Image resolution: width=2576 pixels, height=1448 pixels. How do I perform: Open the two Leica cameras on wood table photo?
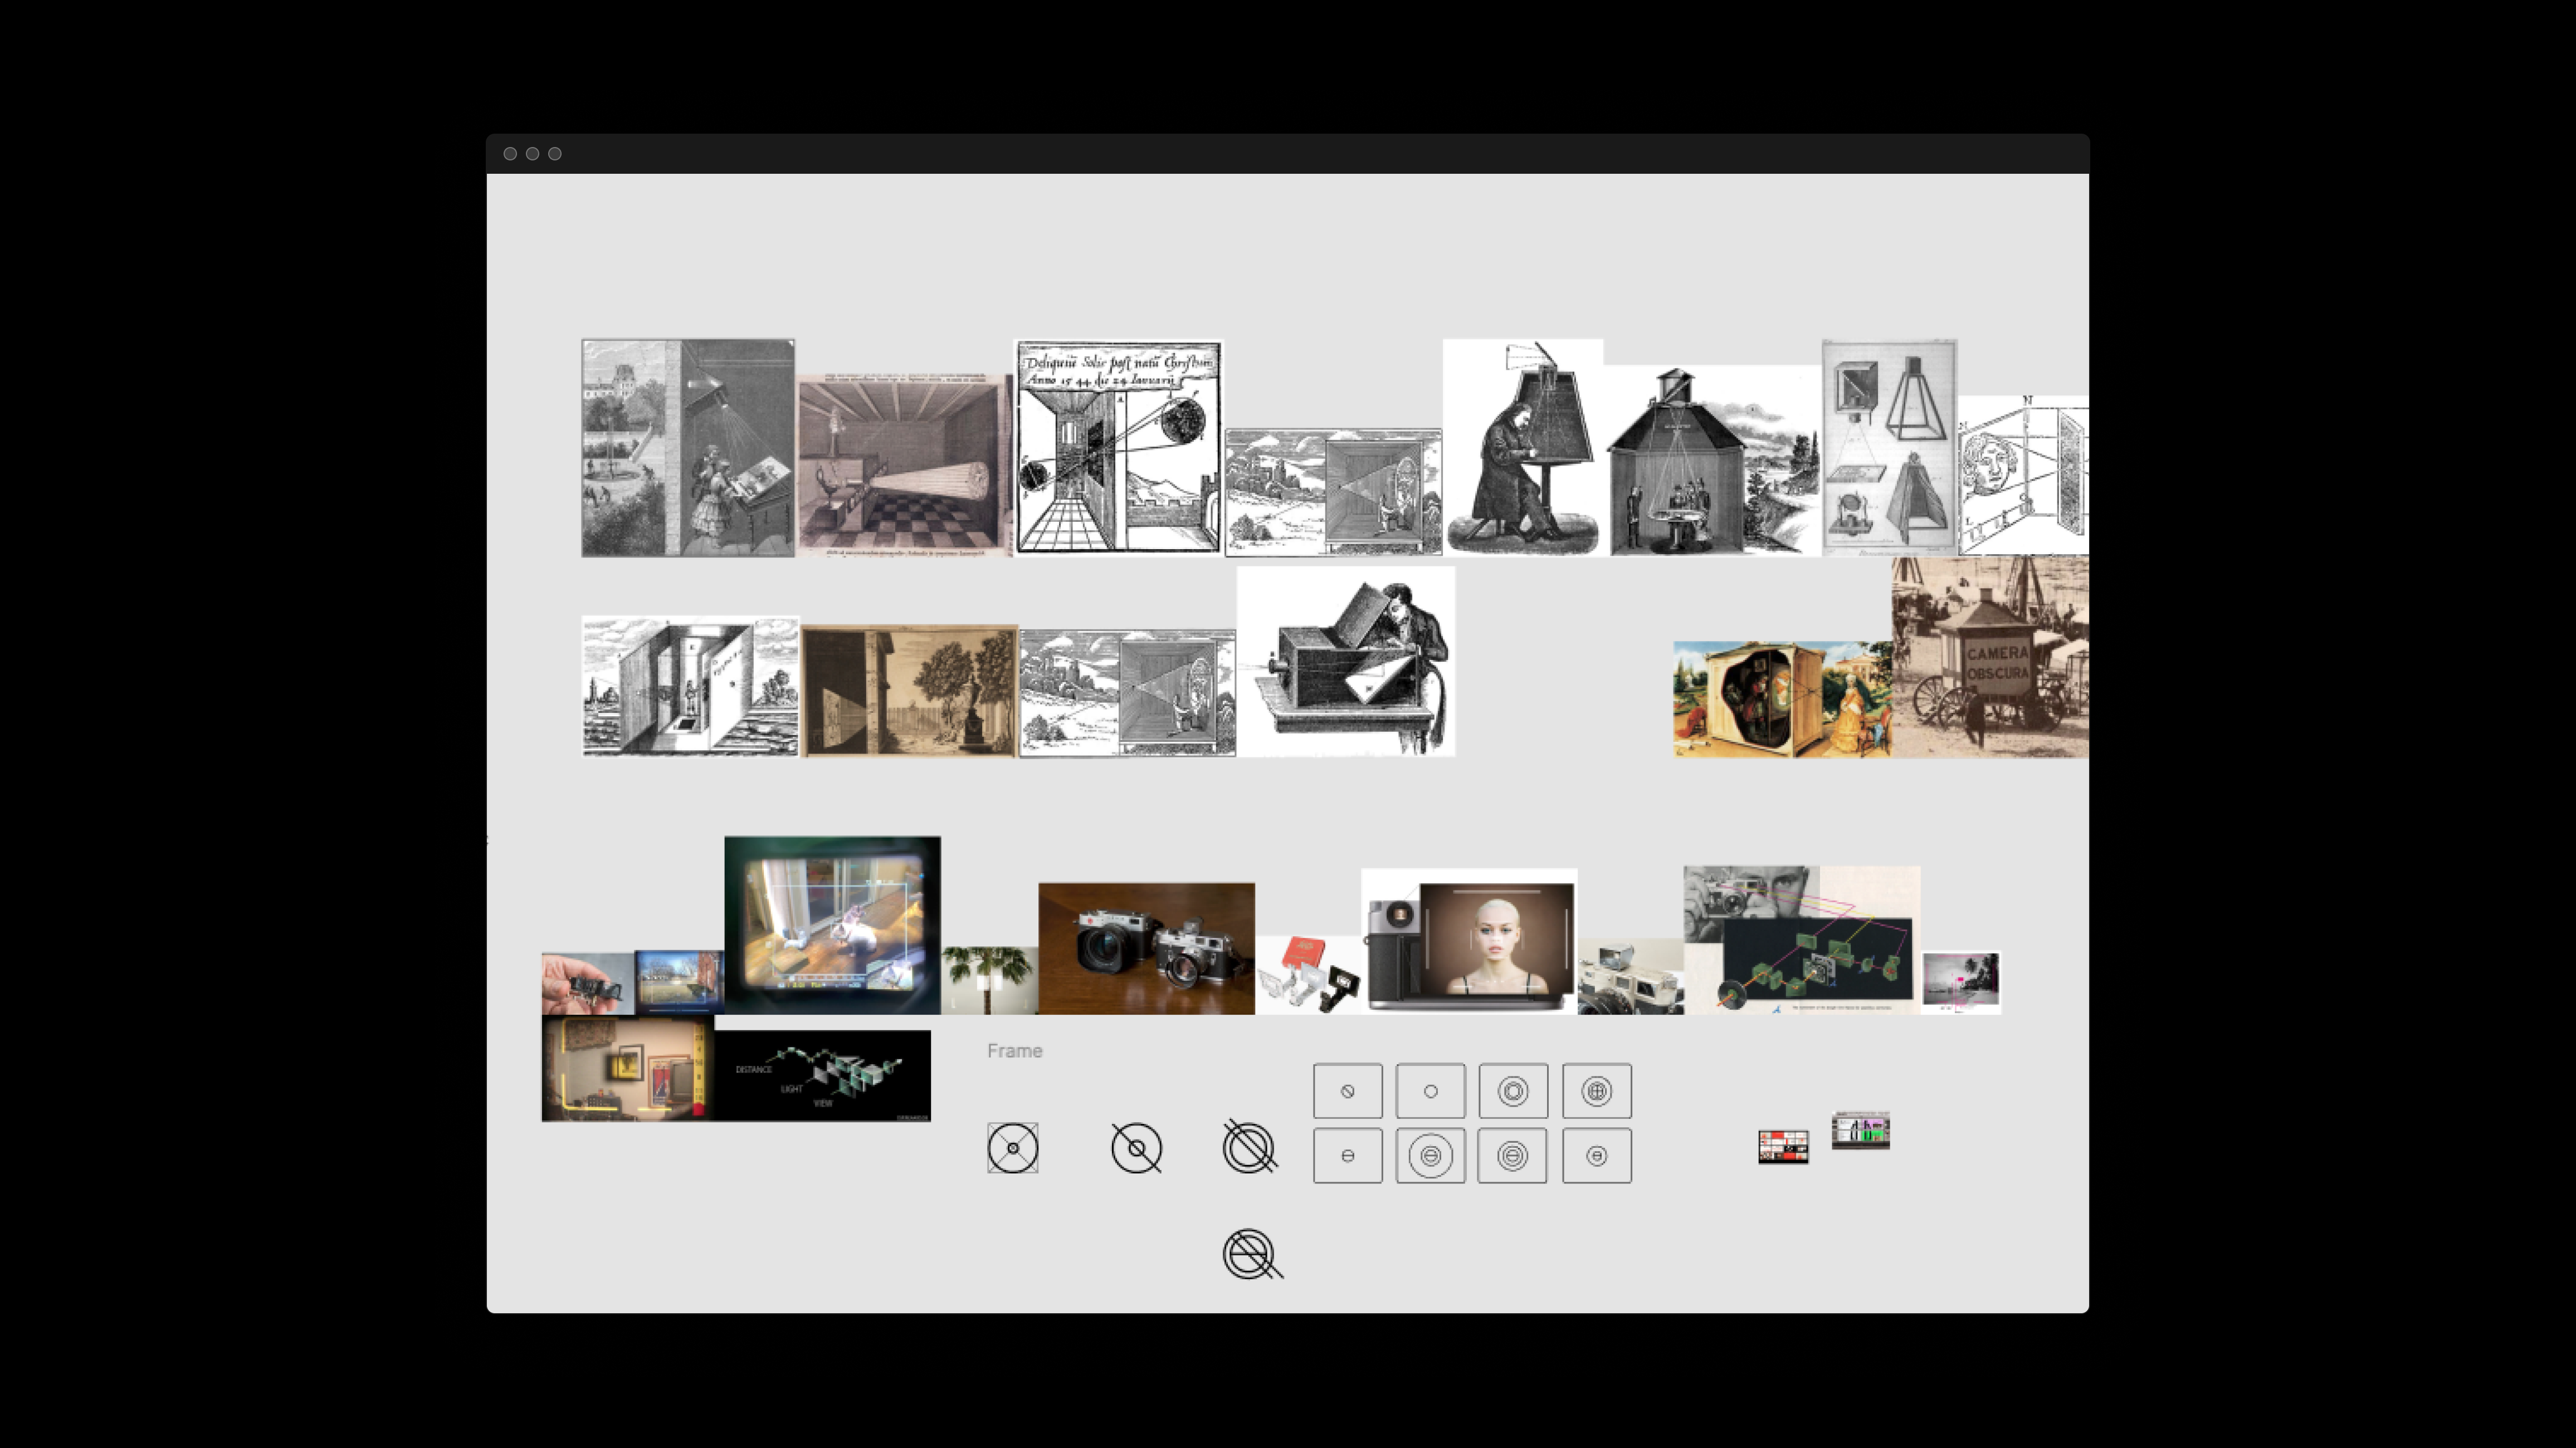point(1146,948)
